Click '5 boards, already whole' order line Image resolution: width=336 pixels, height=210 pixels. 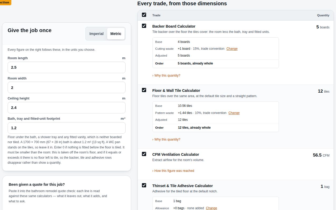pyautogui.click(x=195, y=63)
